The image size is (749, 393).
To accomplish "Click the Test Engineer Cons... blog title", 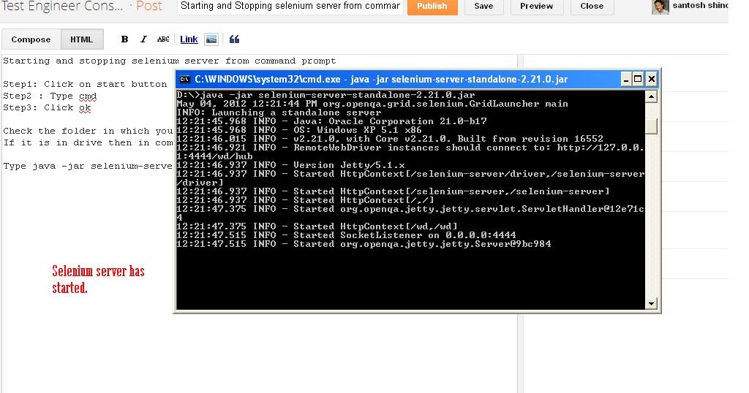I will click(62, 6).
